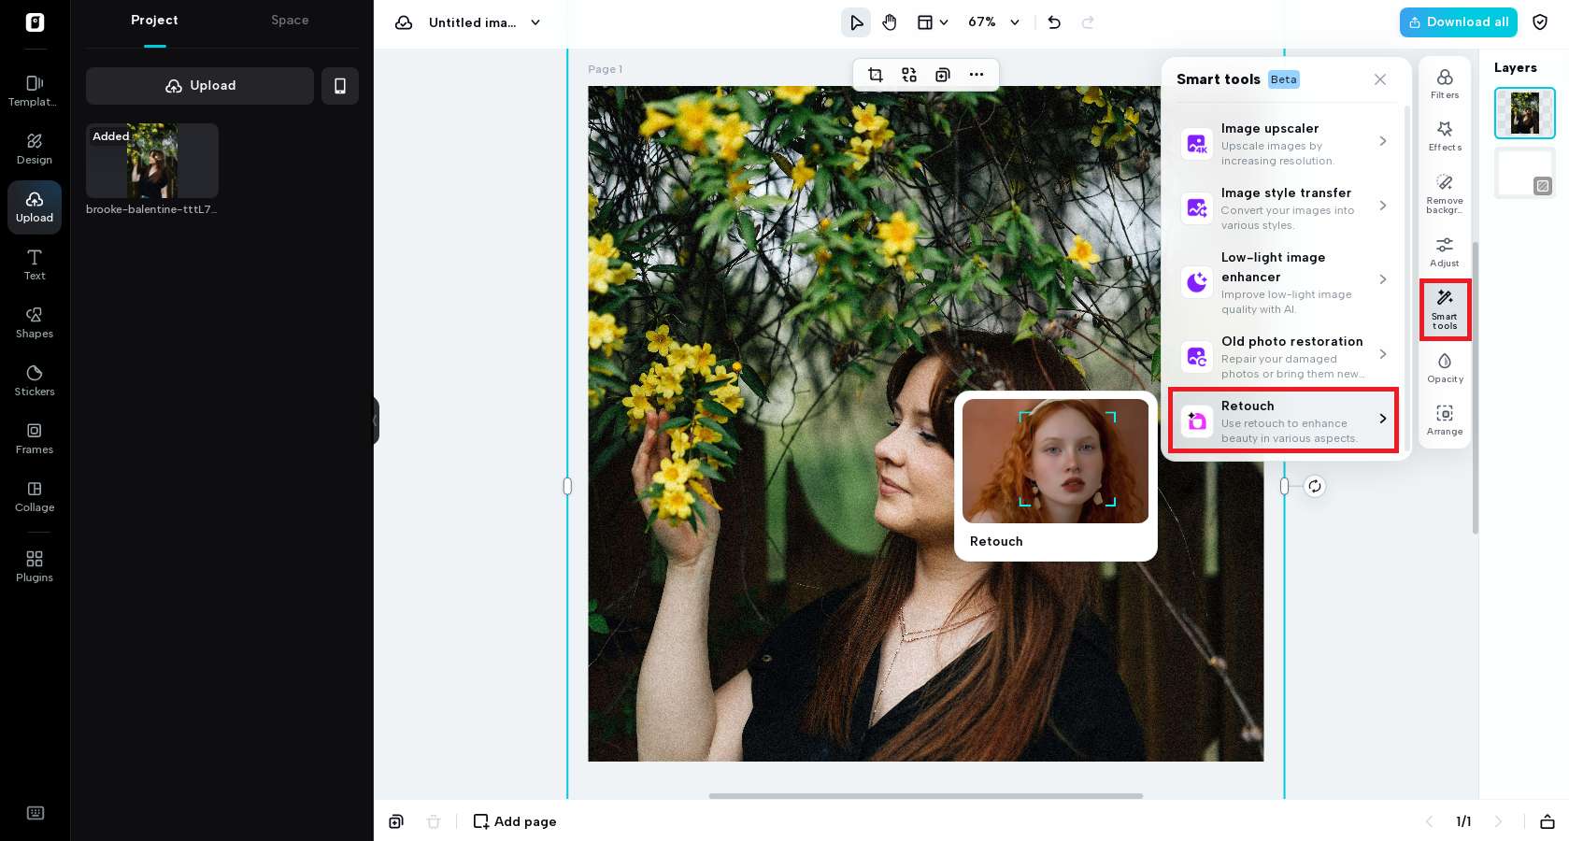This screenshot has height=841, width=1569.
Task: Toggle the Arrange panel
Action: pos(1445,419)
